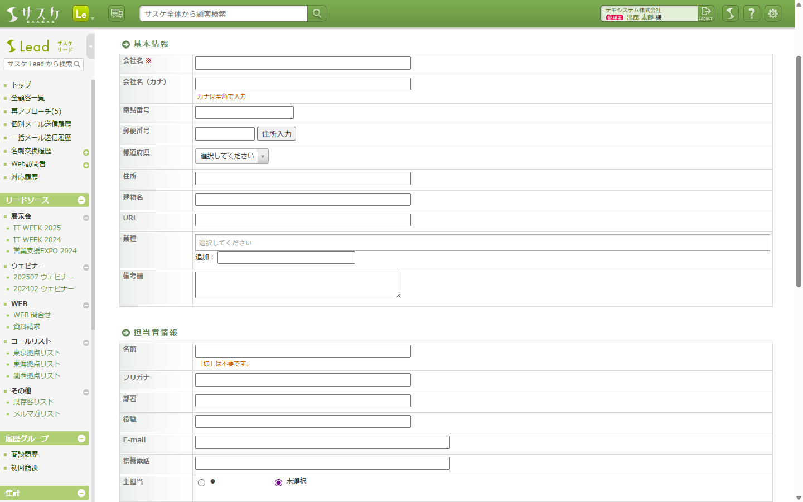
Task: Open the help question mark icon
Action: (x=752, y=13)
